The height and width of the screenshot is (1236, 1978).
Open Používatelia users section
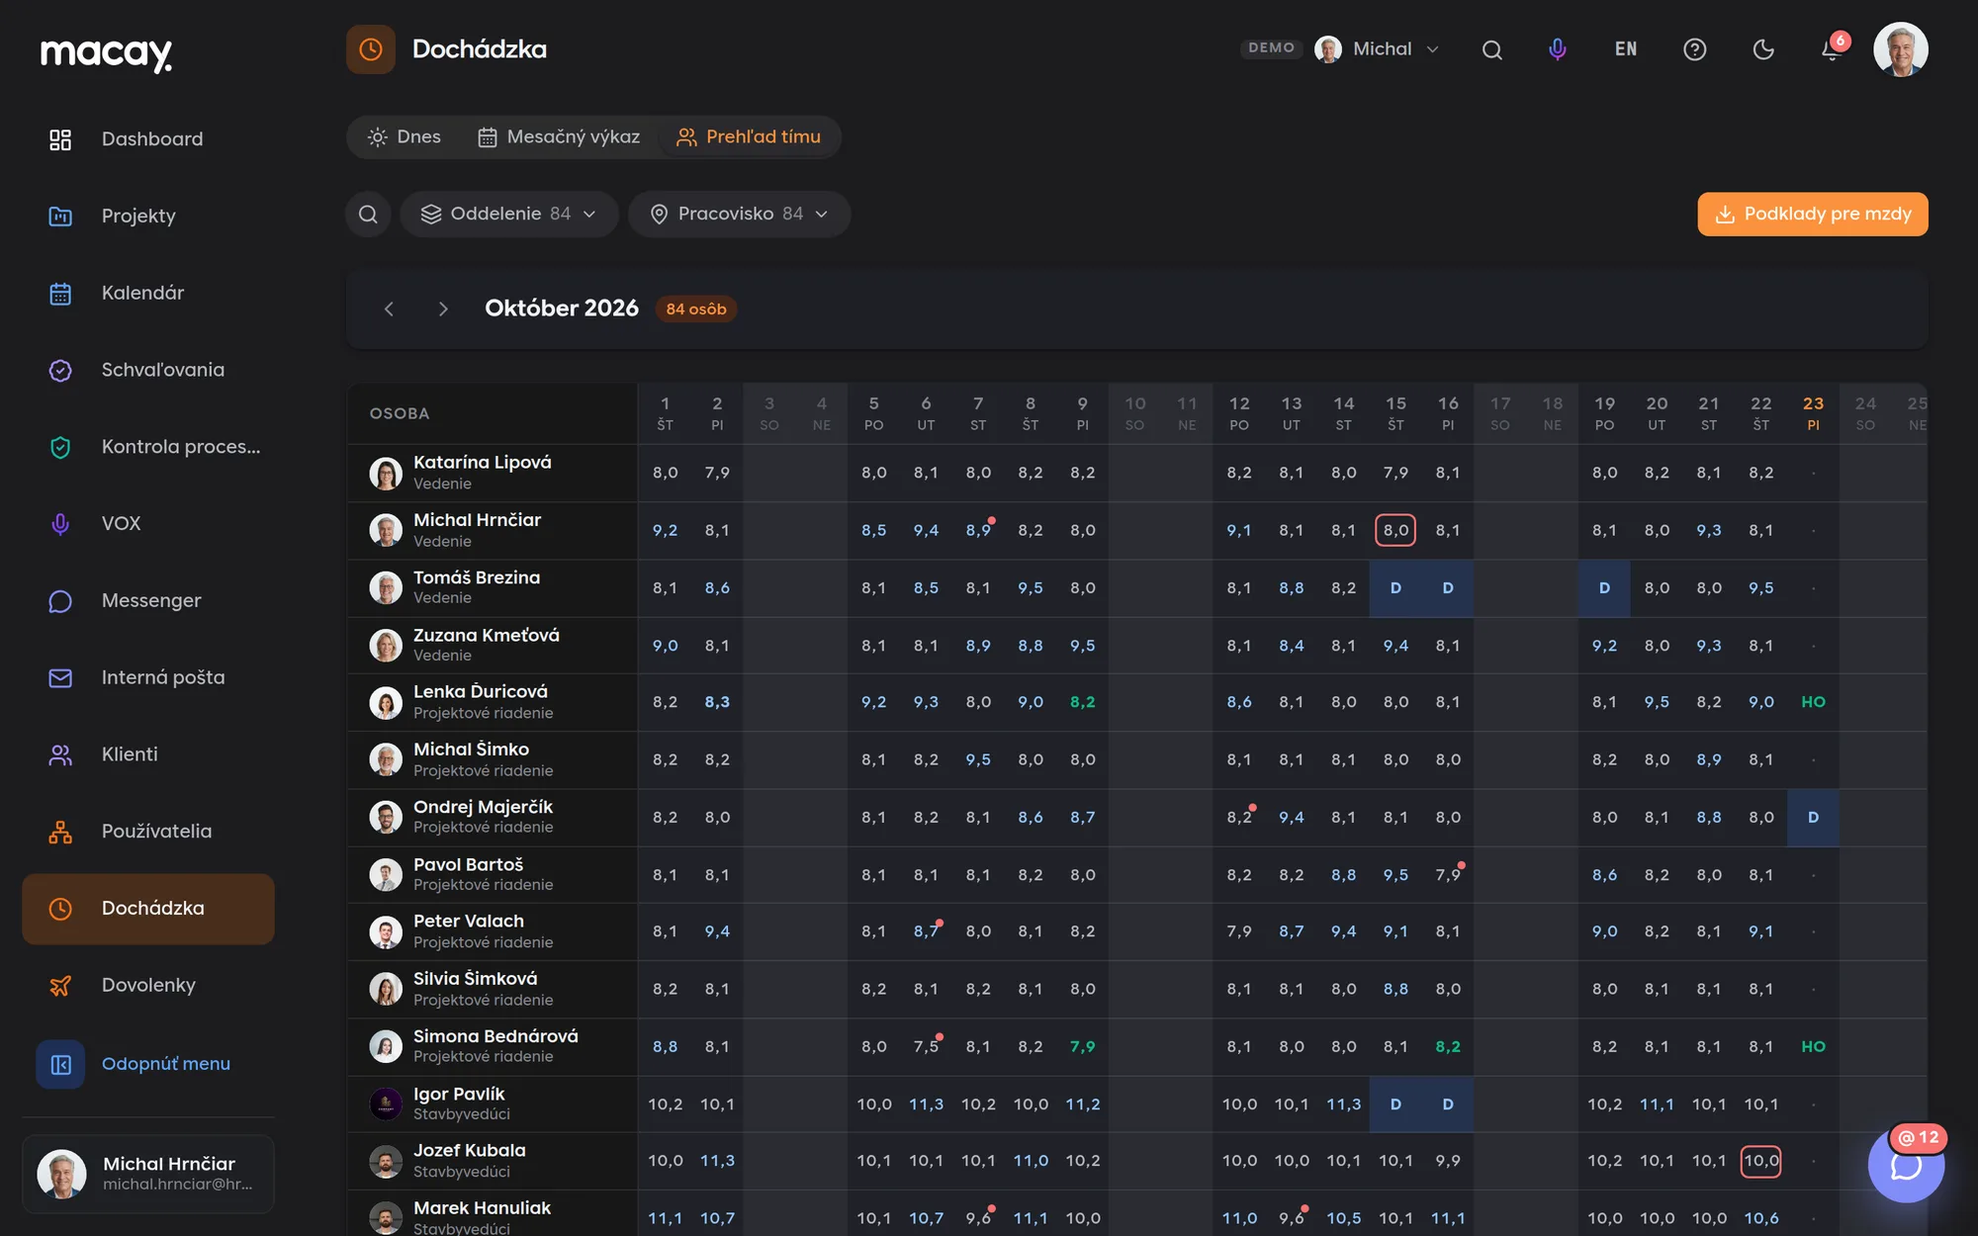tap(147, 832)
